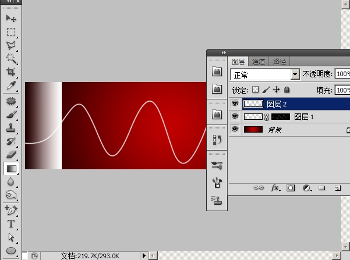
Task: Select layer 图层 1 thumbnail
Action: point(253,116)
